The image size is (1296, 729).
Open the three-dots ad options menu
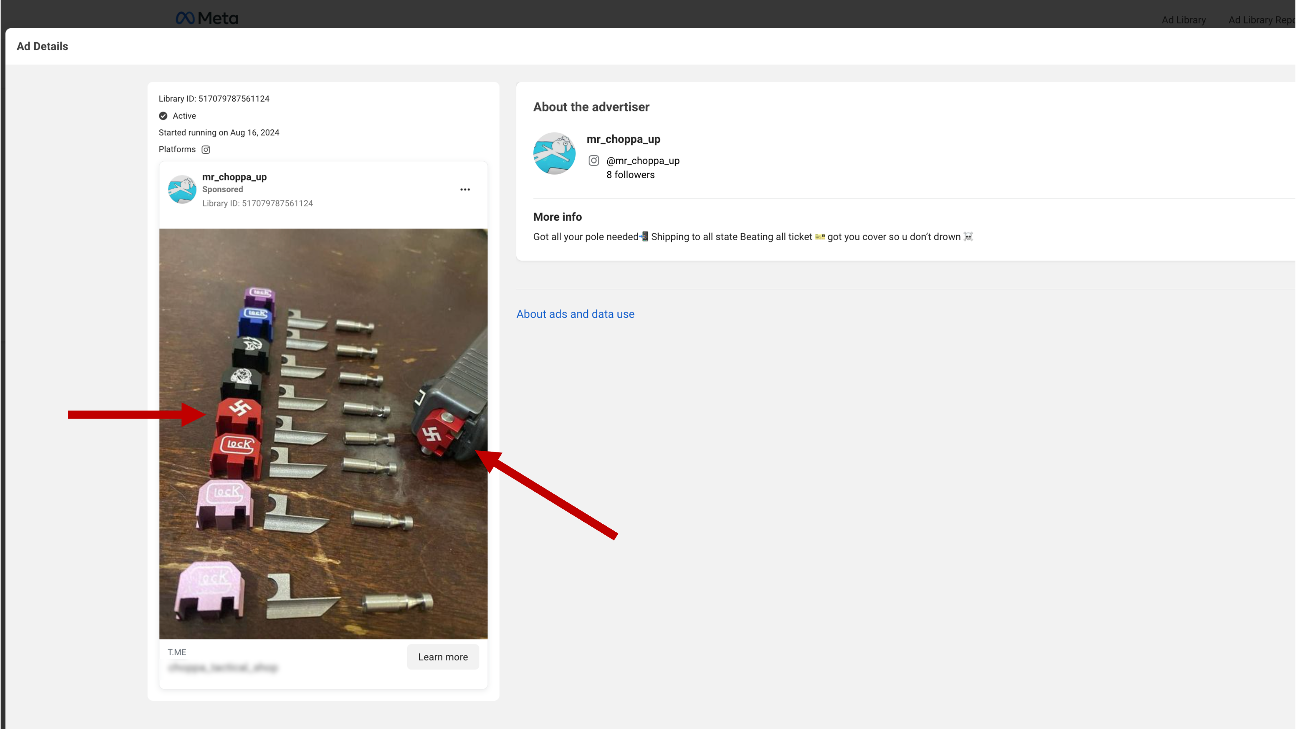pyautogui.click(x=465, y=190)
